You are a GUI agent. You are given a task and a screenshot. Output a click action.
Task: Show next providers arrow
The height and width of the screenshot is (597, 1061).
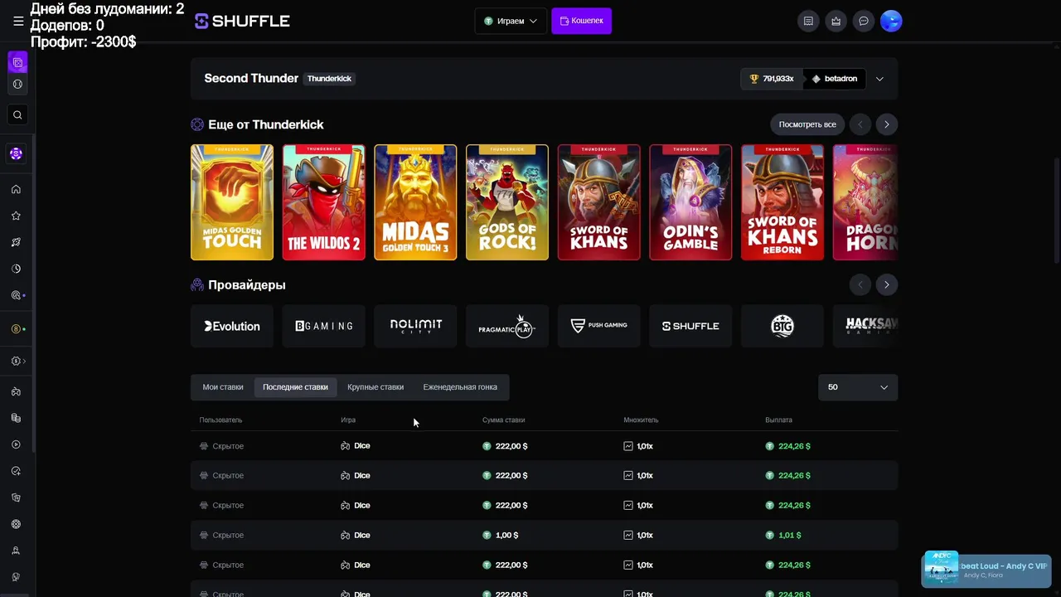tap(886, 284)
